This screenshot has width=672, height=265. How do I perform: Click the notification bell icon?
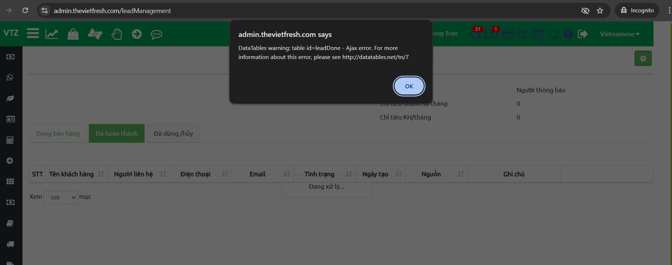[x=553, y=34]
